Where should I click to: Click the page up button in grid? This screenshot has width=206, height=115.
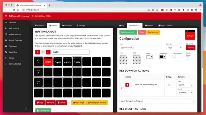[38, 61]
